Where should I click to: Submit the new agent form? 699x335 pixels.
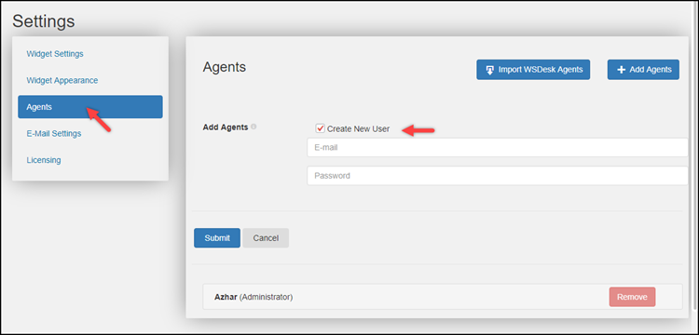[217, 238]
